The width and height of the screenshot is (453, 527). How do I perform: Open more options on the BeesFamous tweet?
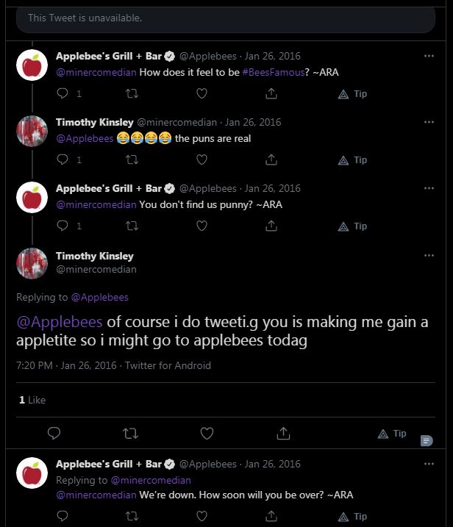point(429,56)
